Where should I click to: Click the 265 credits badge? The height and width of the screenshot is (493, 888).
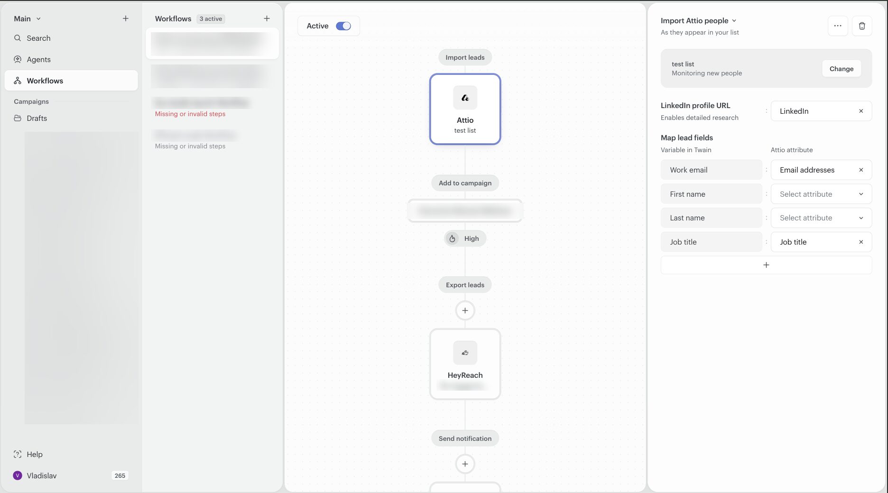pos(120,475)
